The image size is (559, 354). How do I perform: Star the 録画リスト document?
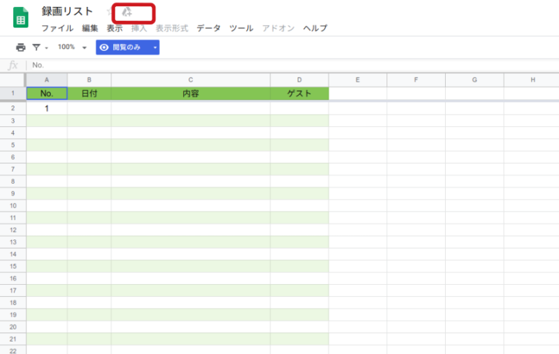[109, 12]
